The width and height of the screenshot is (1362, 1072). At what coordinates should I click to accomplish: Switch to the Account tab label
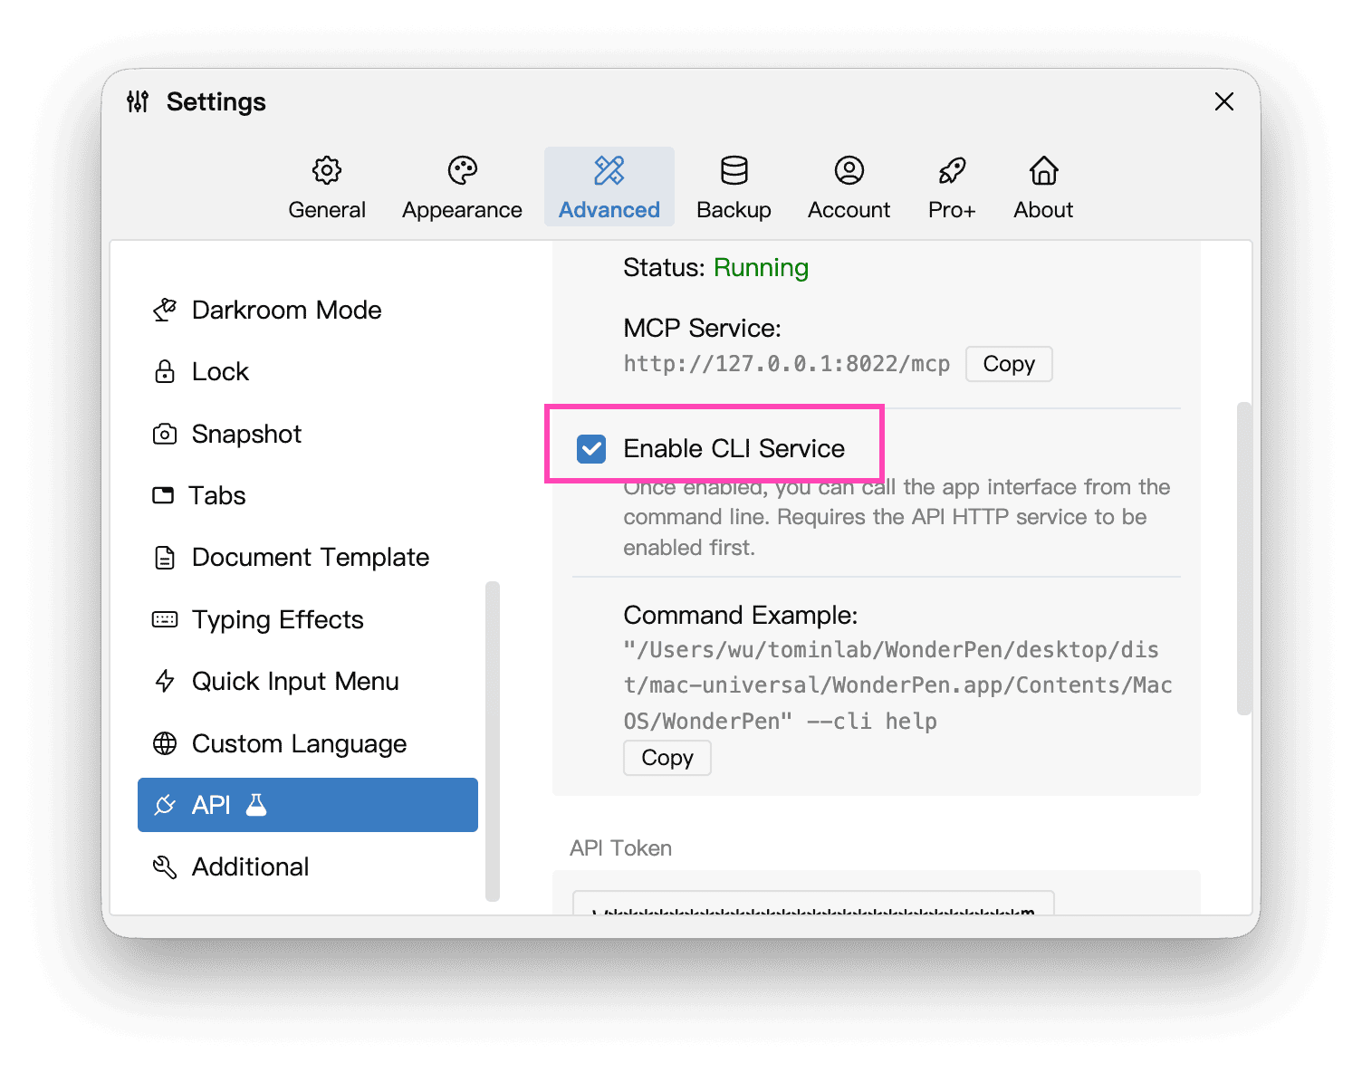click(849, 210)
